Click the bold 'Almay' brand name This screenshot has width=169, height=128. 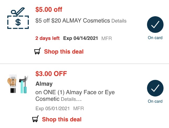point(44,84)
